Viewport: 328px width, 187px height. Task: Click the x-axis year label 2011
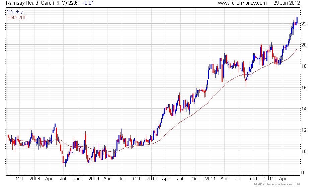(210, 179)
